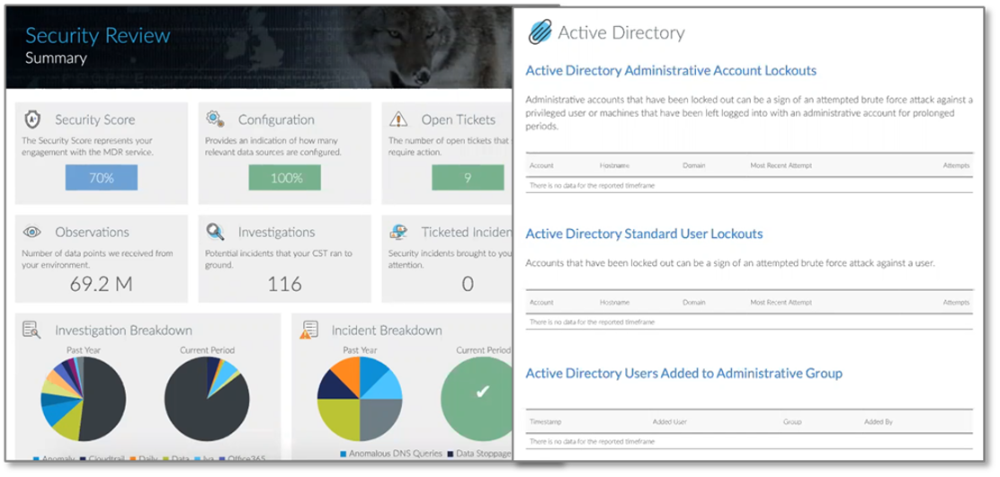1000x477 pixels.
Task: Open the Open Tickets card title
Action: pos(458,119)
